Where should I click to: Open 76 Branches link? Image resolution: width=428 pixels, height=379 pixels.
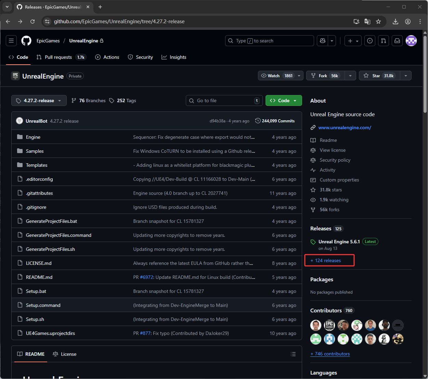pos(89,100)
